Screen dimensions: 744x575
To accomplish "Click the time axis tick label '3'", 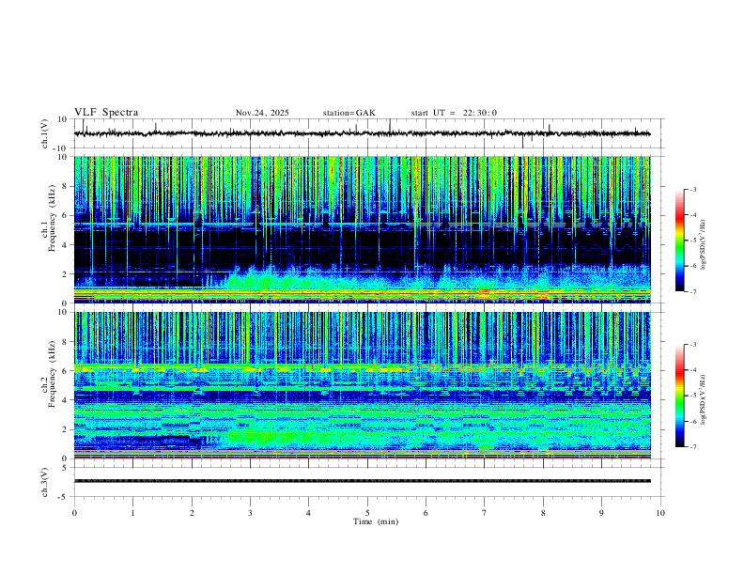I will point(250,513).
